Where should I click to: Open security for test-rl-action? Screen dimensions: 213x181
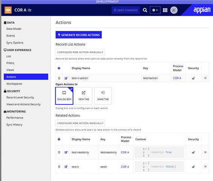pos(193,78)
